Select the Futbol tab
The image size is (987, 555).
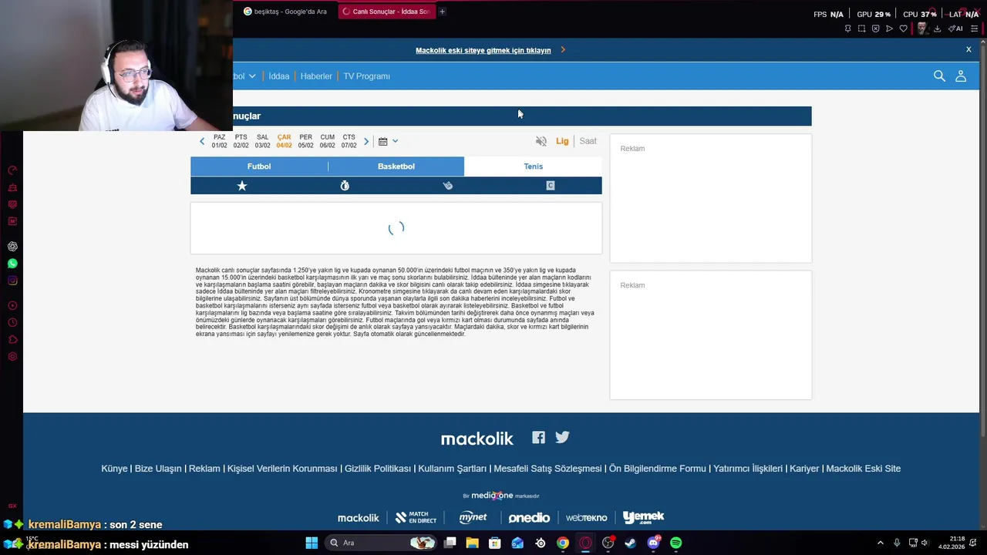coord(259,166)
